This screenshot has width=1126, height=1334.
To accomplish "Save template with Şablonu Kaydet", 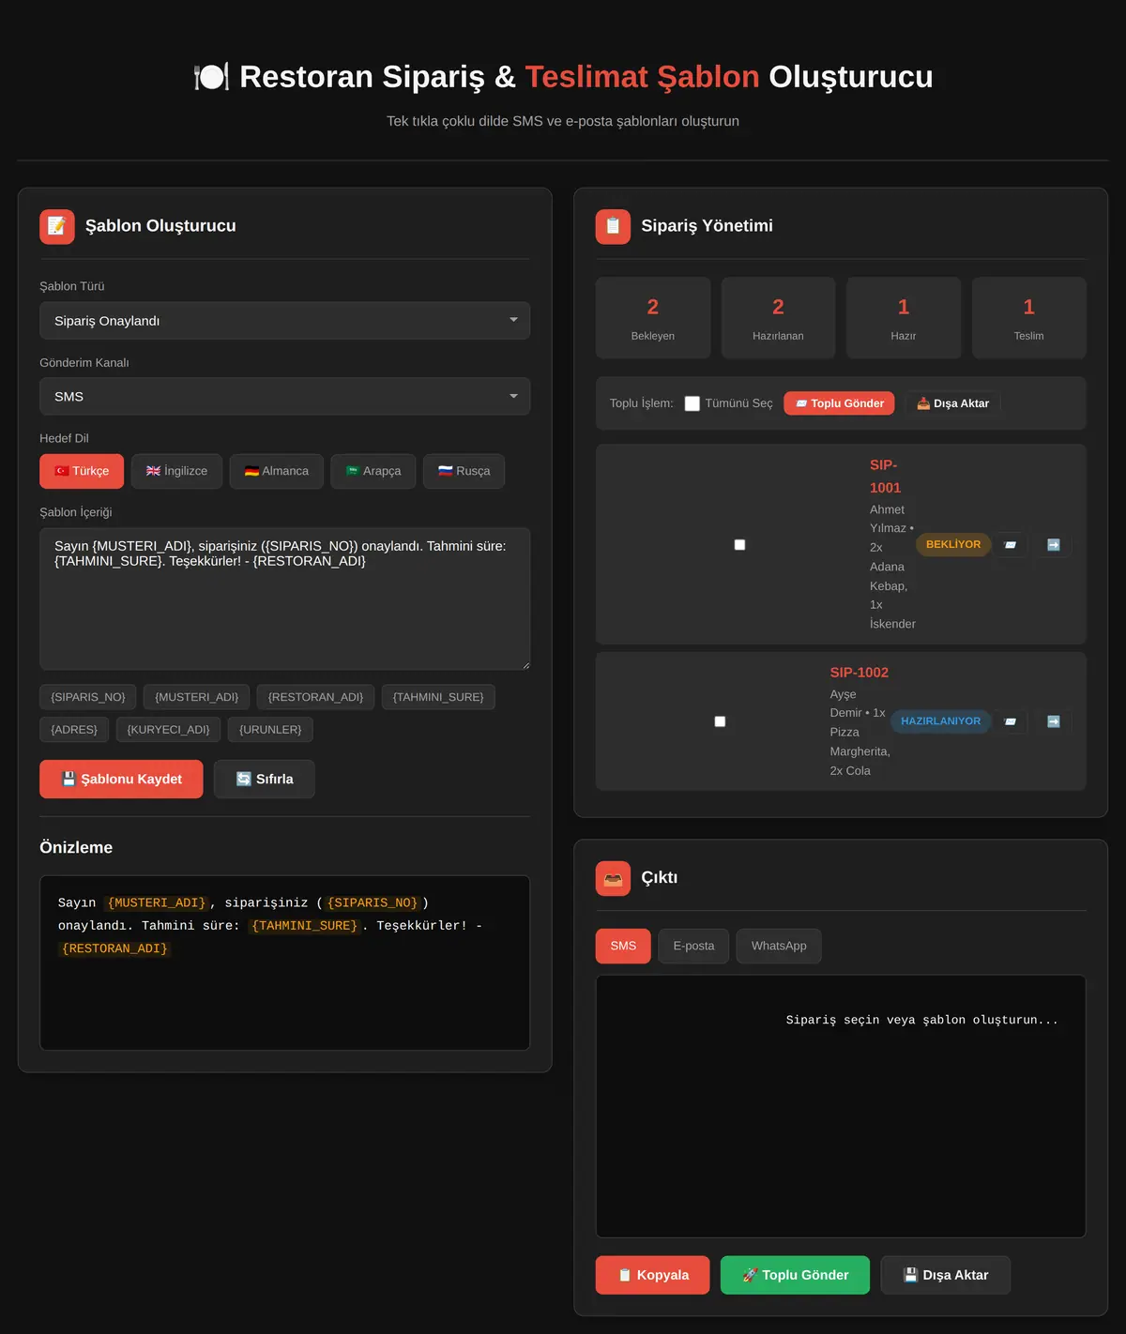I will click(x=121, y=779).
